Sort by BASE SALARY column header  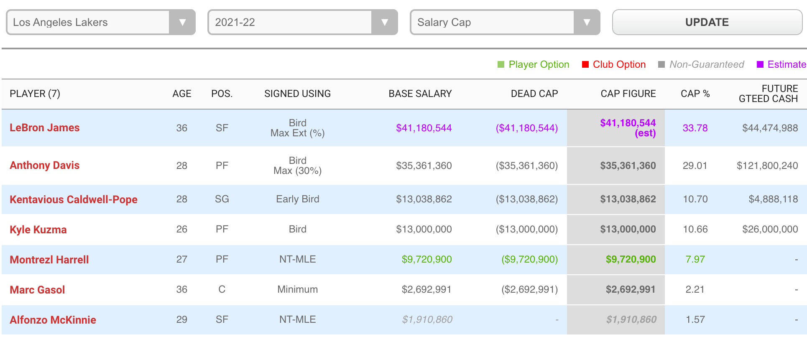(420, 94)
